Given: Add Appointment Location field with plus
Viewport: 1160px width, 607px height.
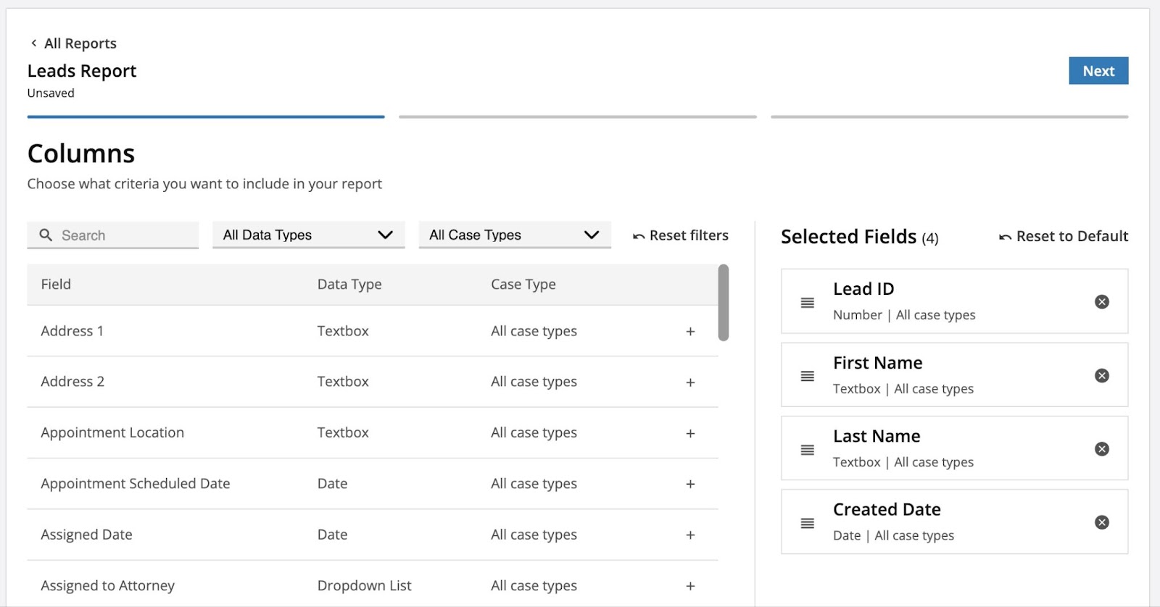Looking at the screenshot, I should (x=690, y=433).
